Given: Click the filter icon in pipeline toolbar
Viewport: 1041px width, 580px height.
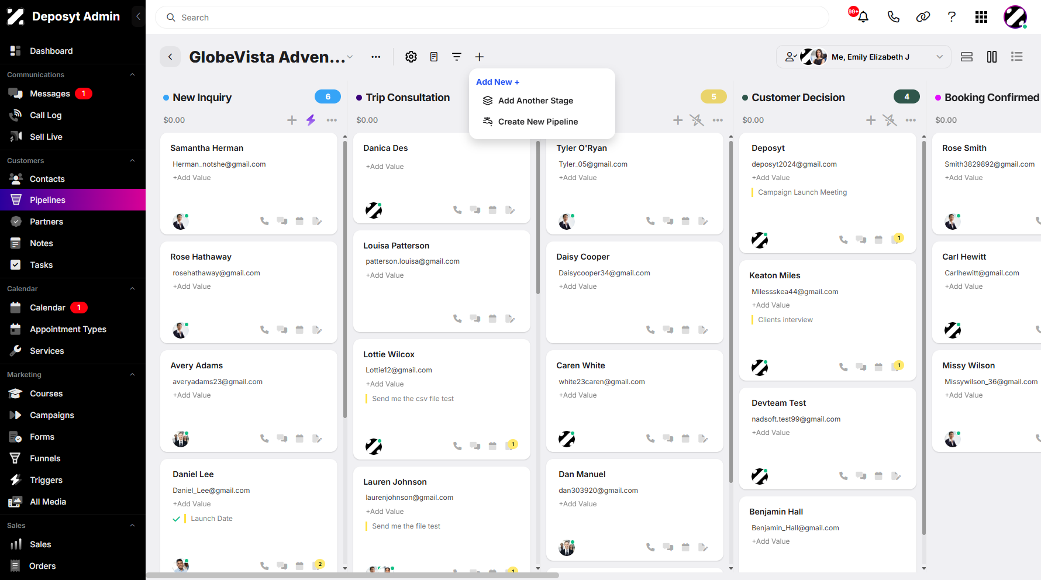Looking at the screenshot, I should 457,57.
